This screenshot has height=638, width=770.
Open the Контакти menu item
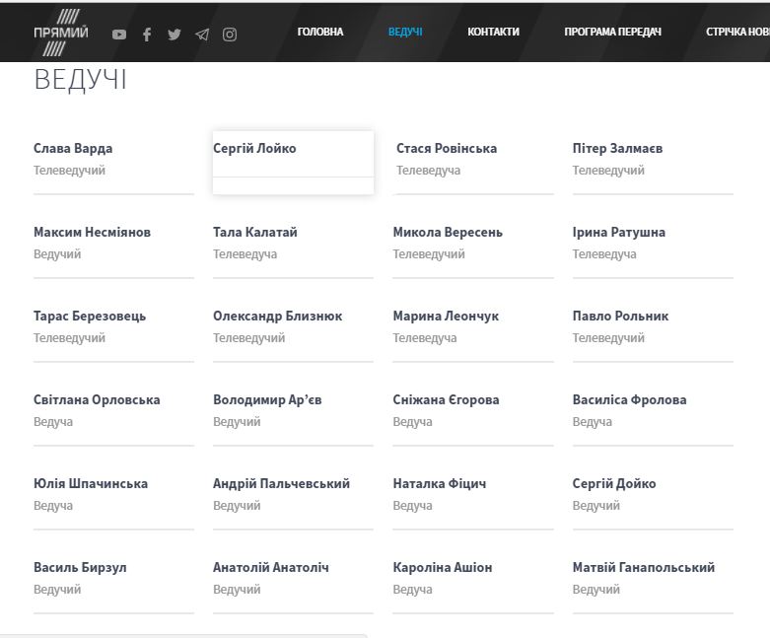tap(493, 32)
